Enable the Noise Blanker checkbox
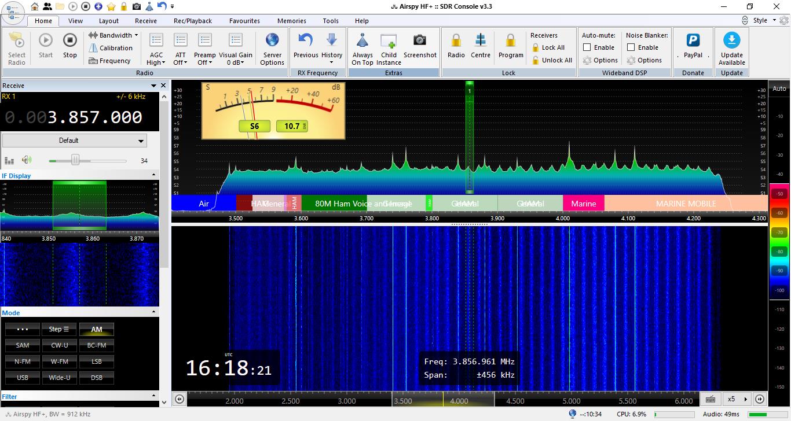Image resolution: width=791 pixels, height=421 pixels. [631, 47]
